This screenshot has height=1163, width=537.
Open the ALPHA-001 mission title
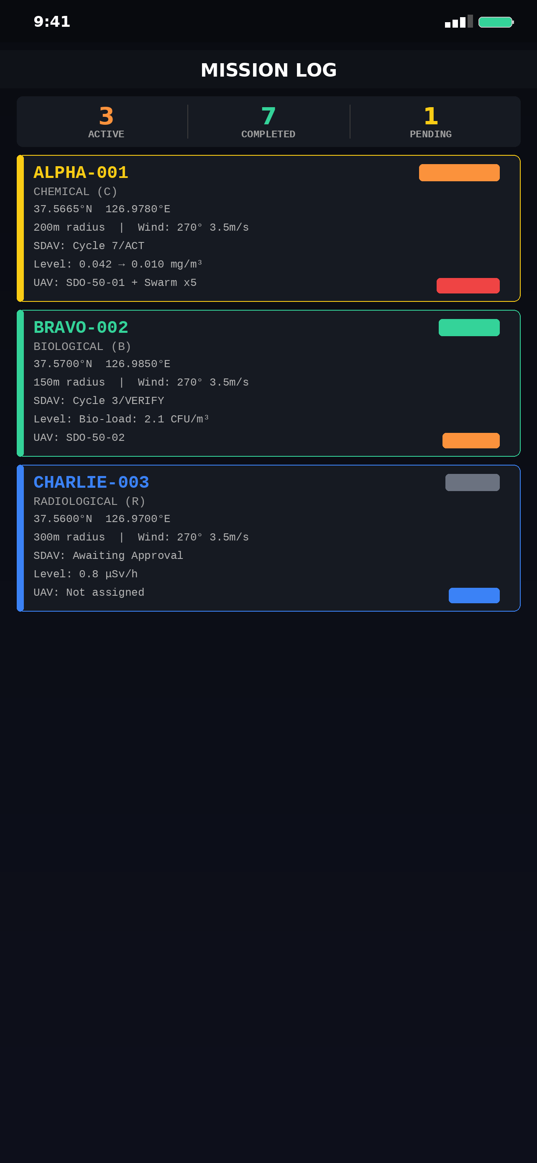point(81,172)
